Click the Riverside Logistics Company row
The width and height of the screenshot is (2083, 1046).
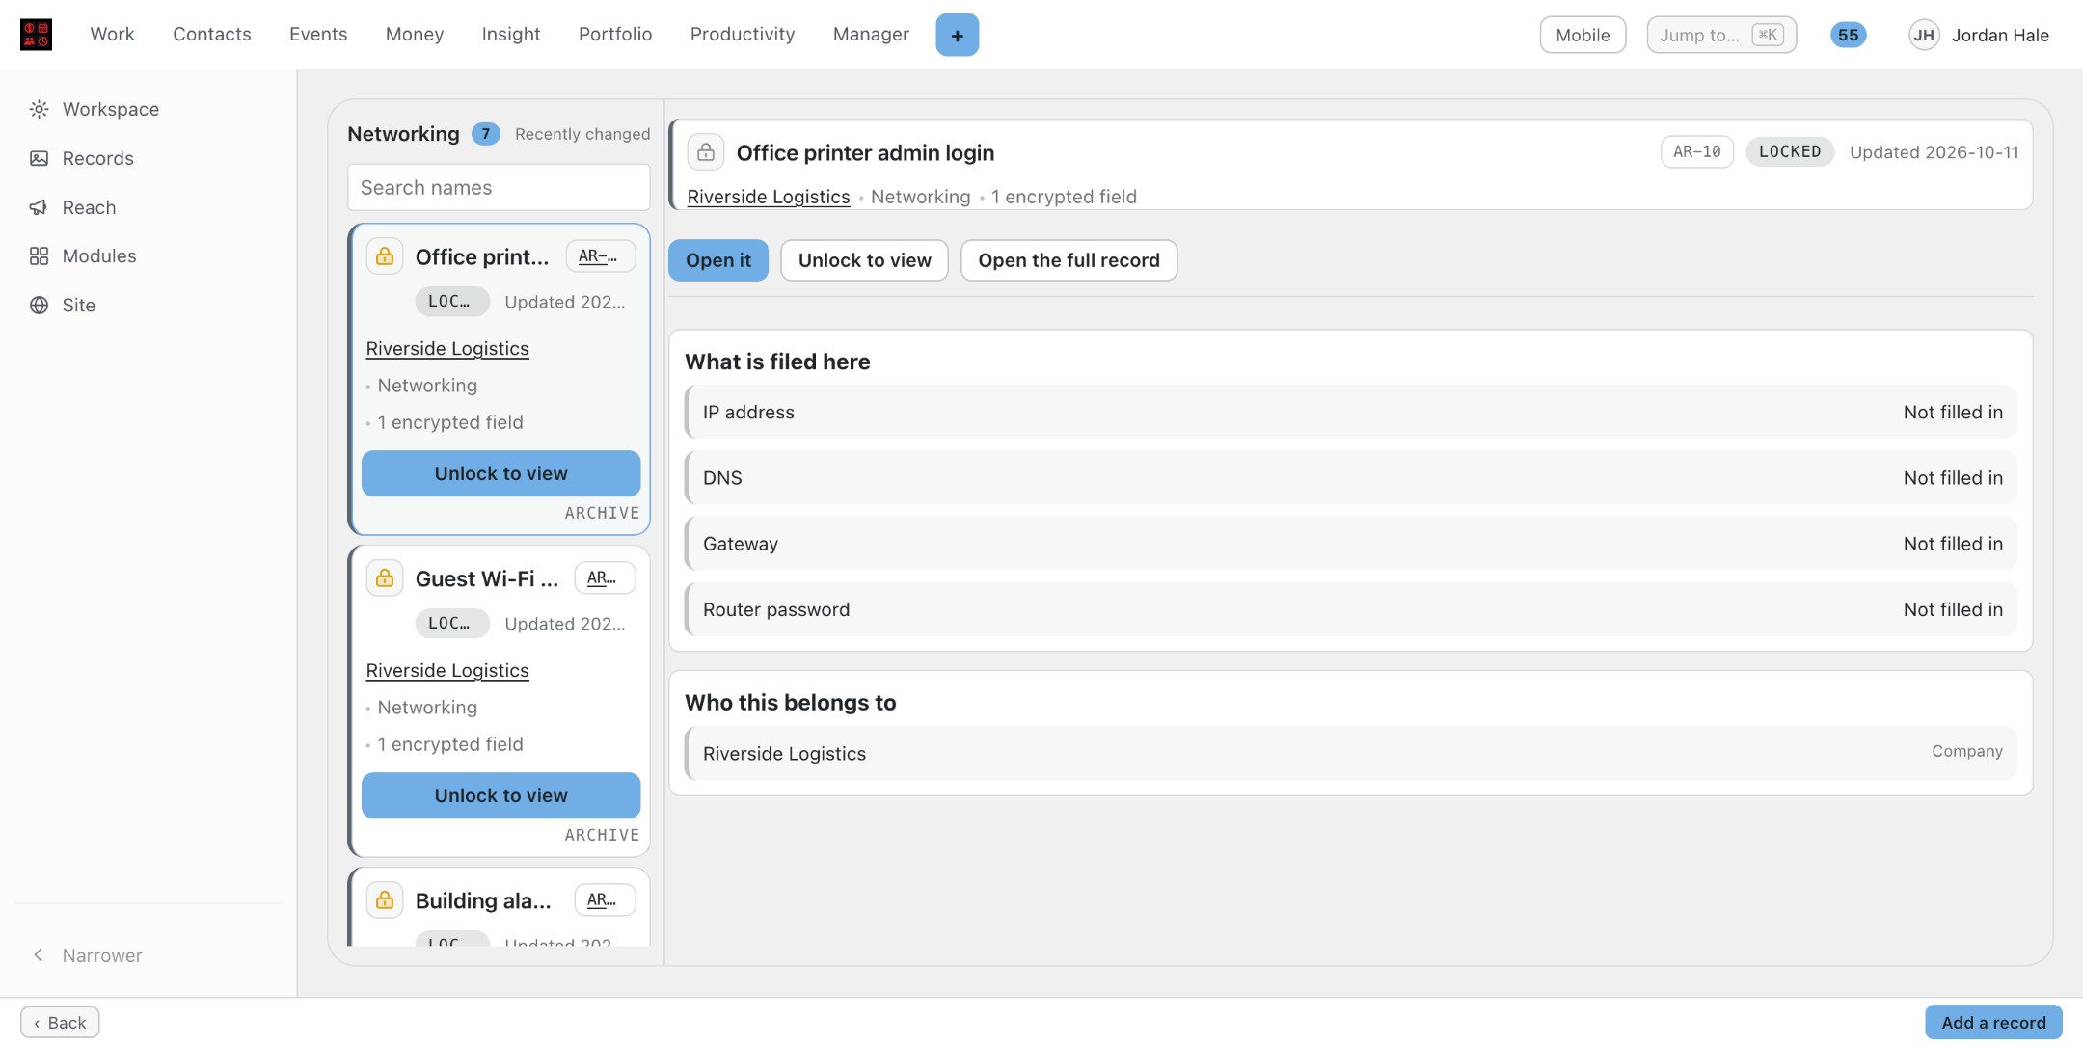(x=1351, y=753)
